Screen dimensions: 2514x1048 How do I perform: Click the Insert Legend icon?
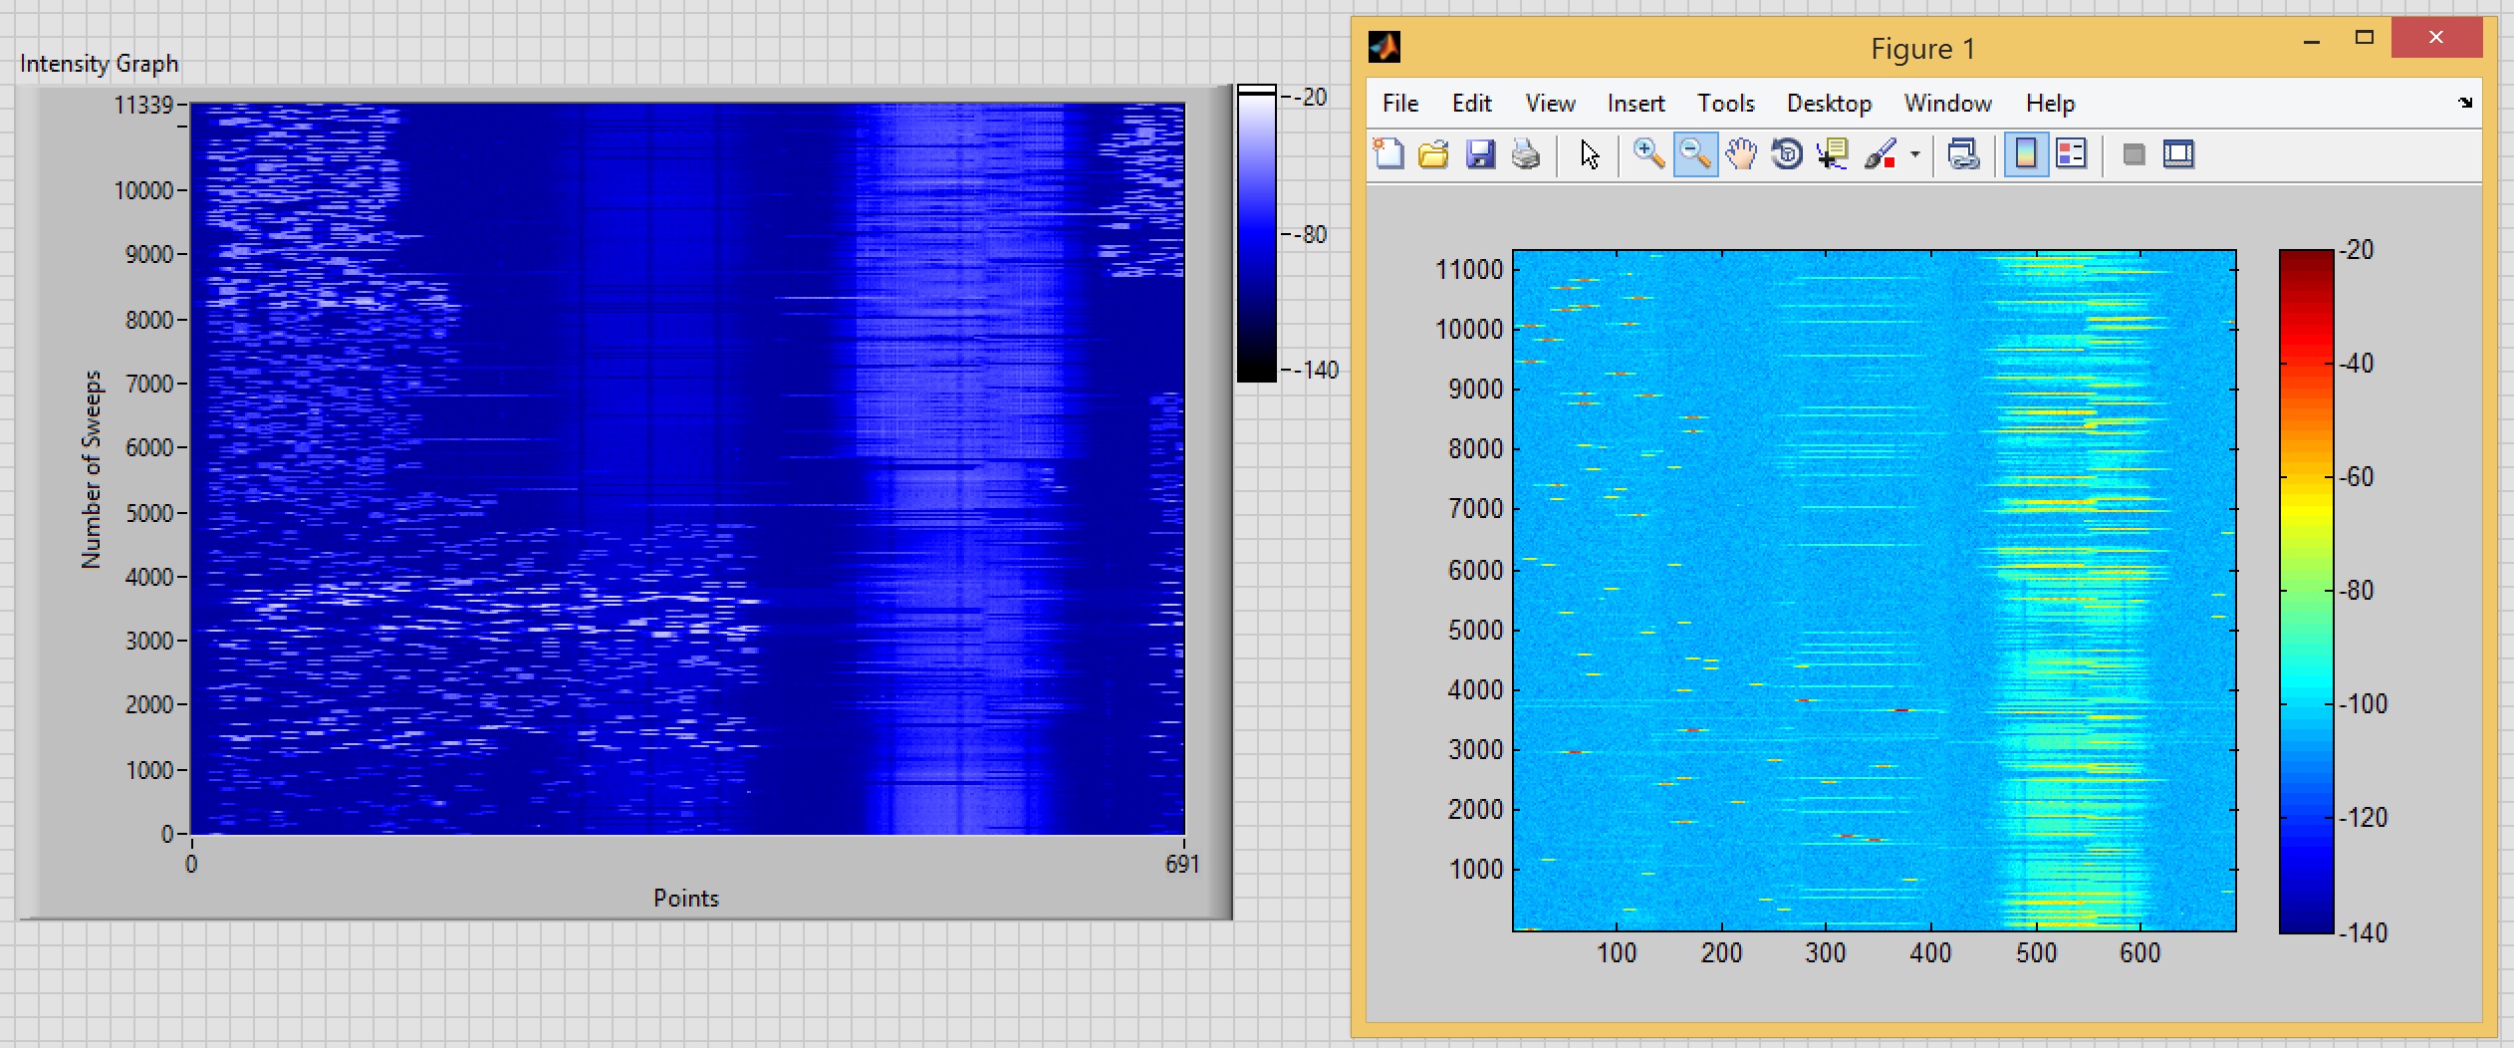point(2072,154)
